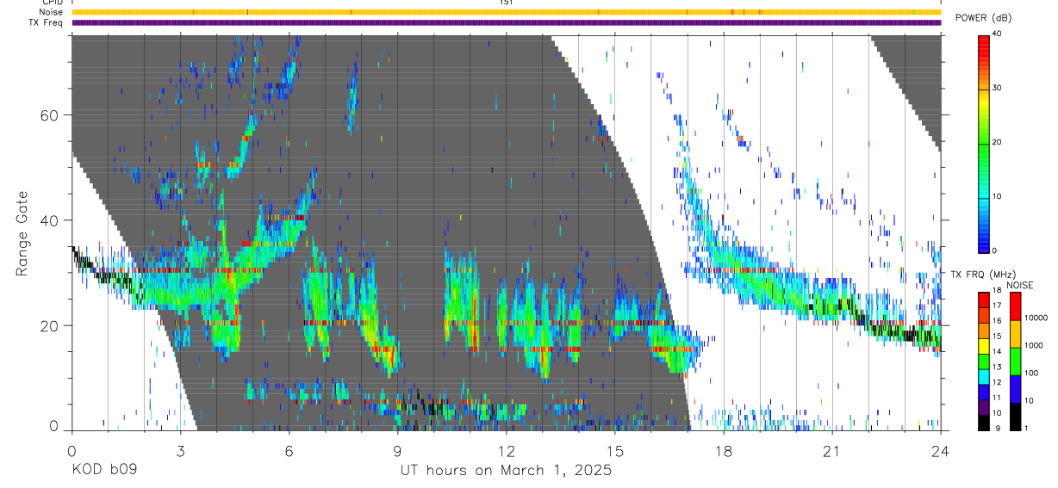Click the "Noise" row label at top left
This screenshot has height=488, width=1058.
tap(51, 12)
